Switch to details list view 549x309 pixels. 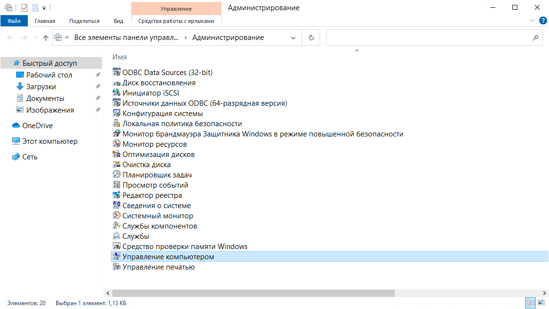coord(530,303)
